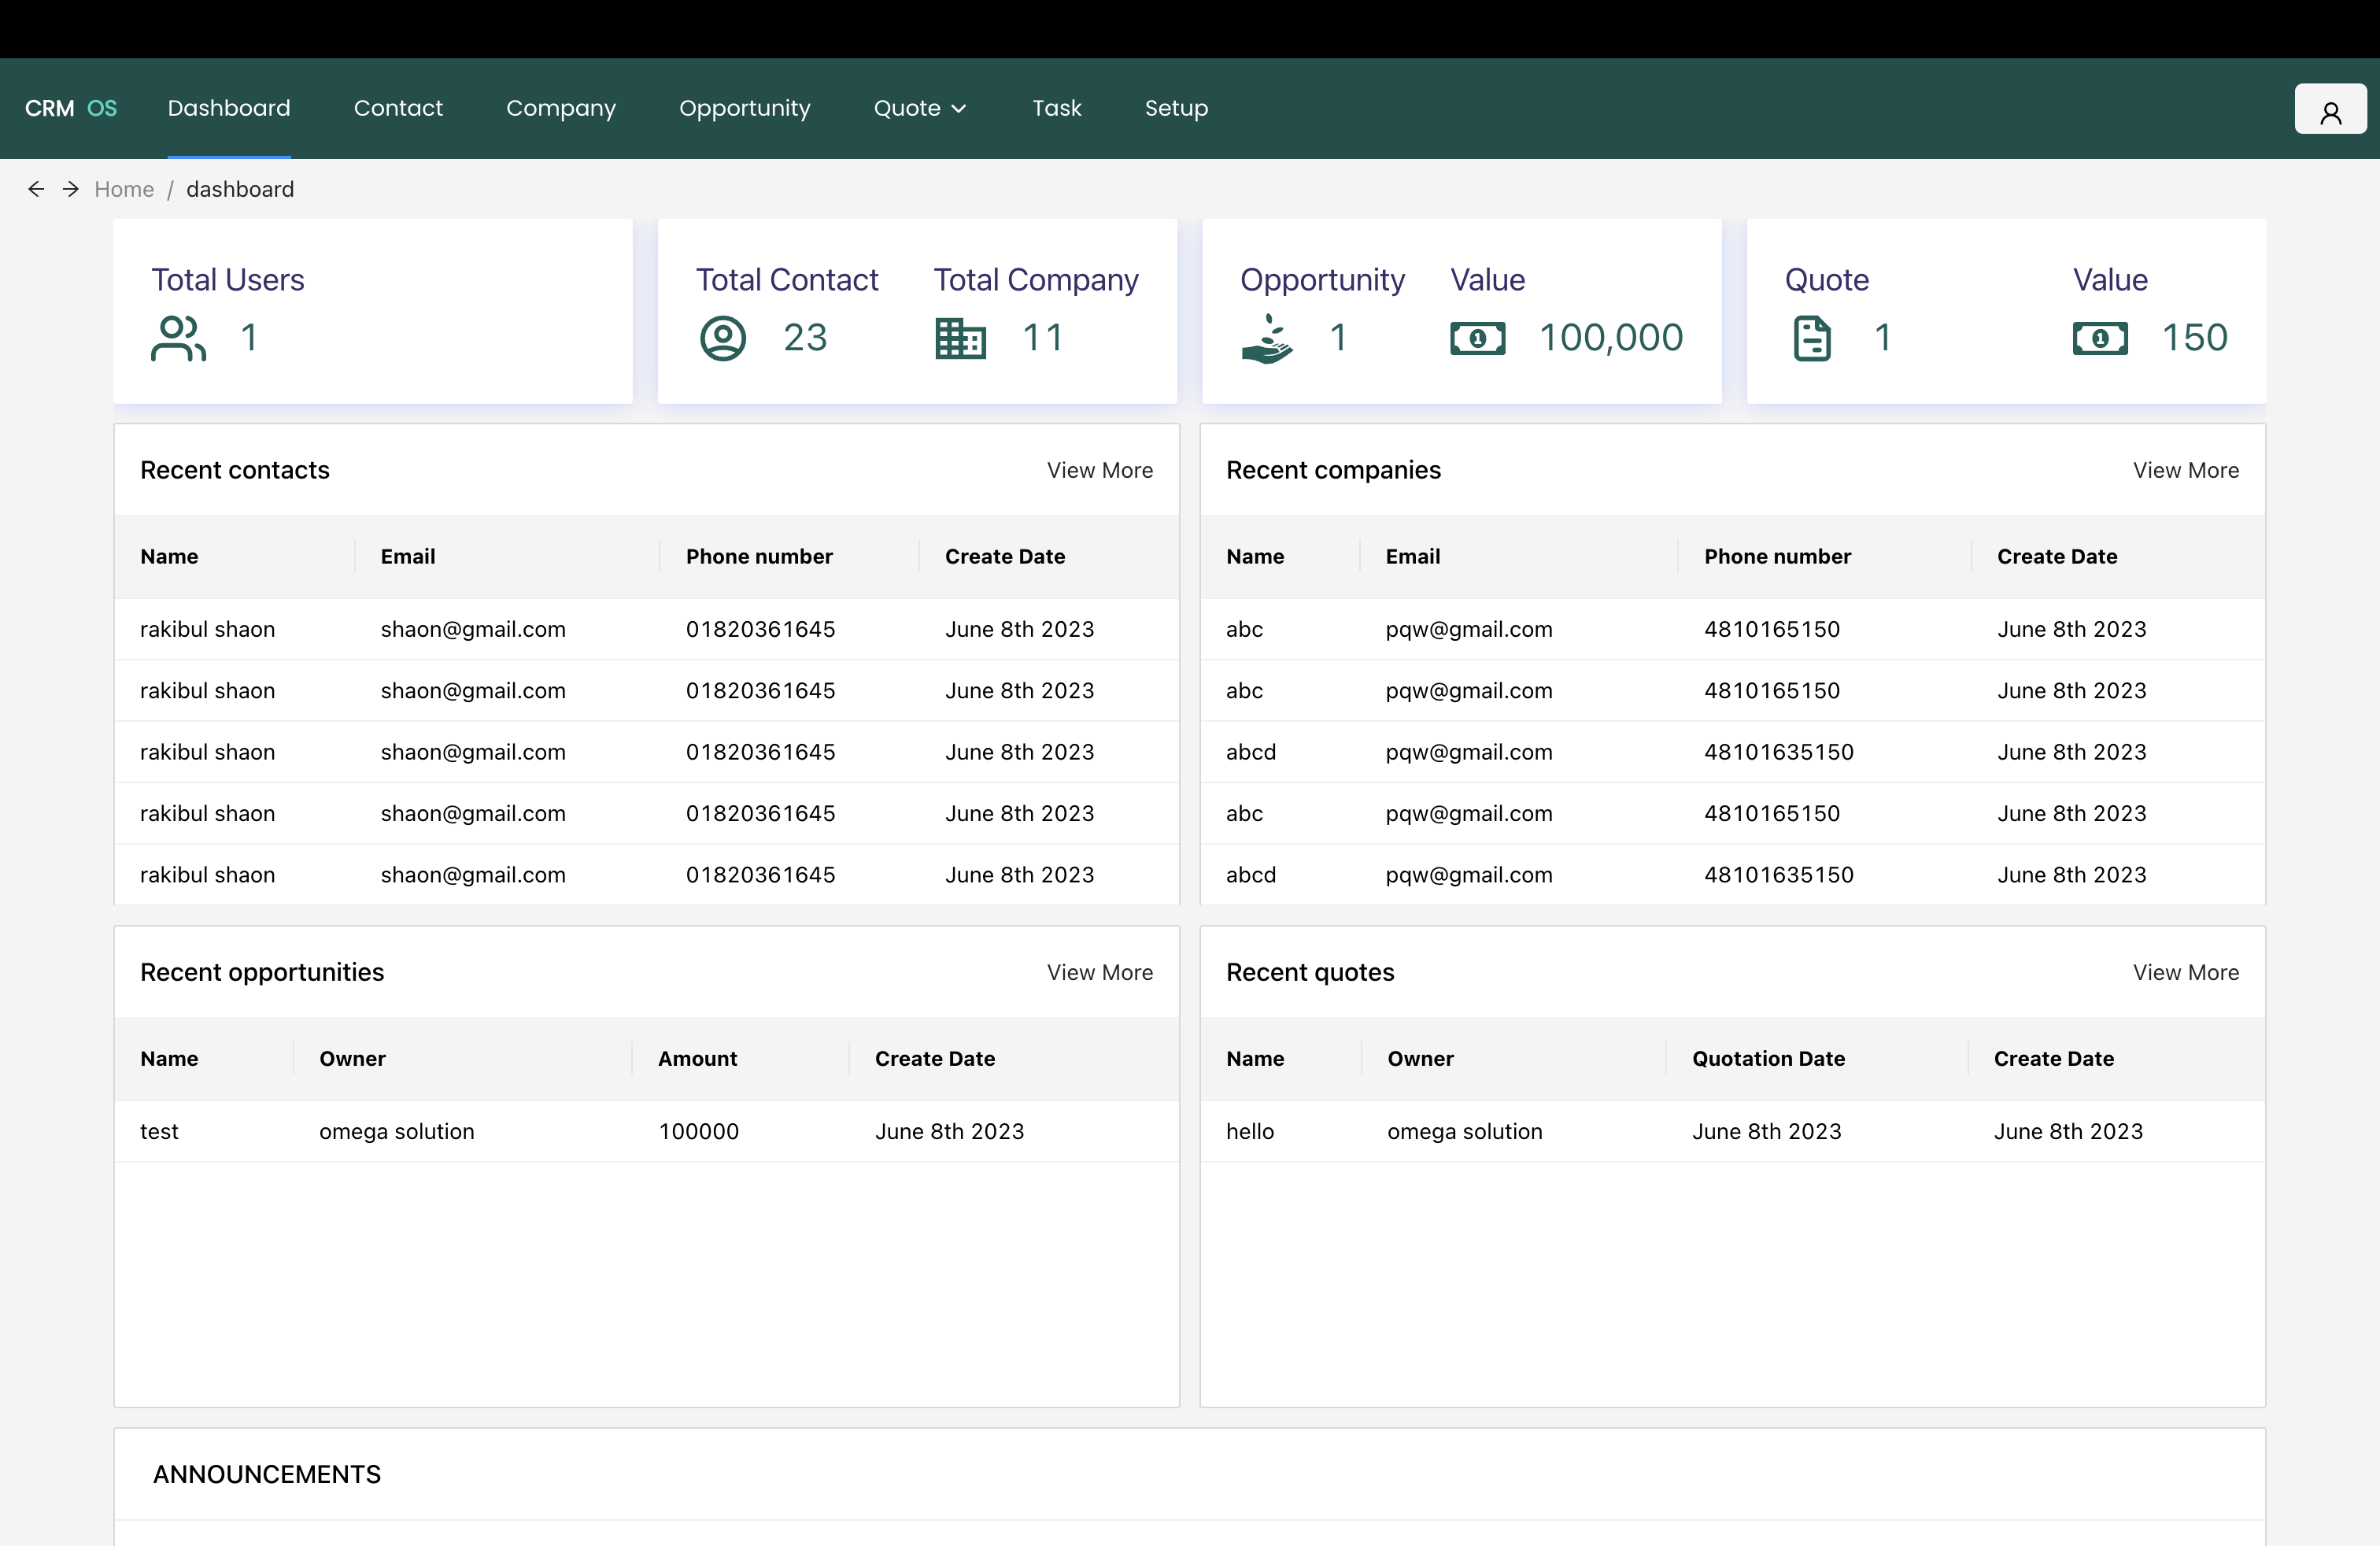
Task: Open the Setup menu
Action: click(x=1176, y=108)
